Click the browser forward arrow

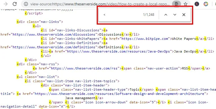coord(6,4)
